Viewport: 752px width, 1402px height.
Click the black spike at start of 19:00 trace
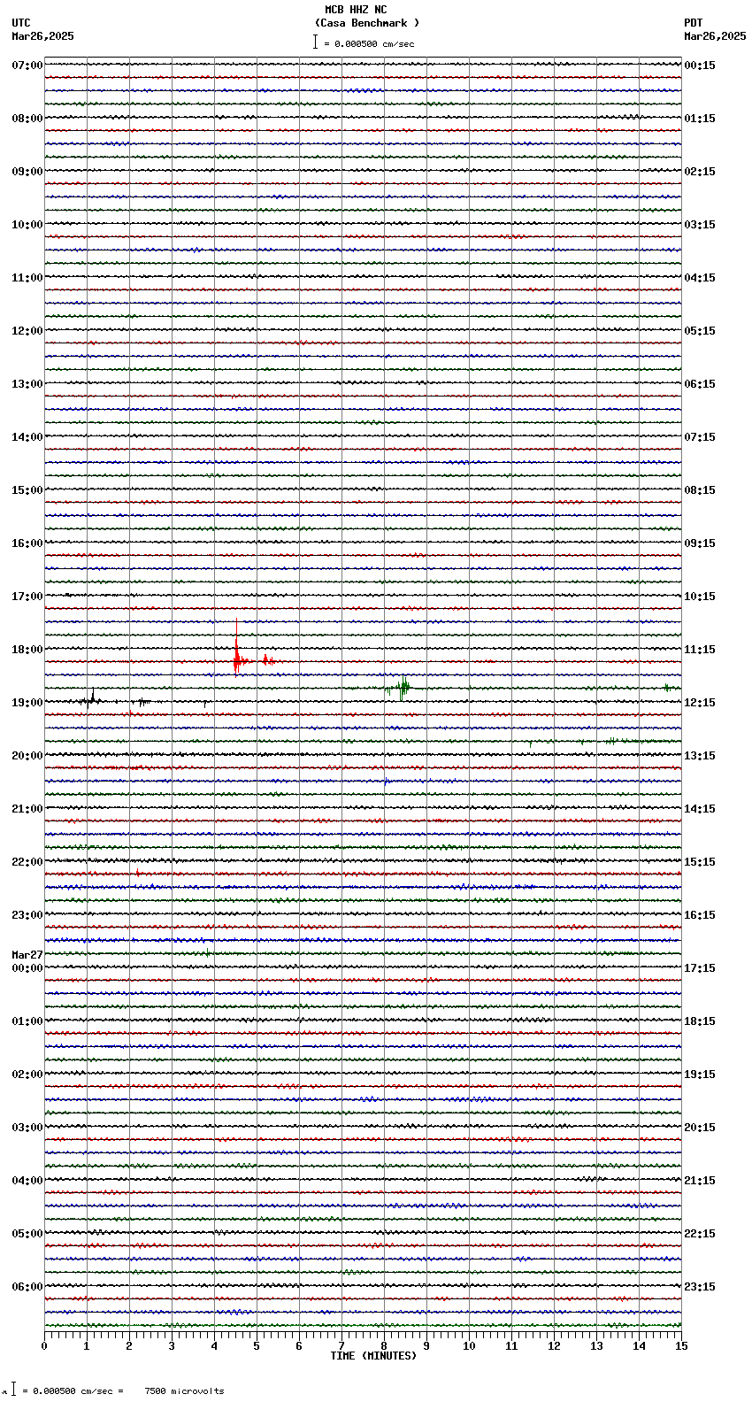coord(92,697)
